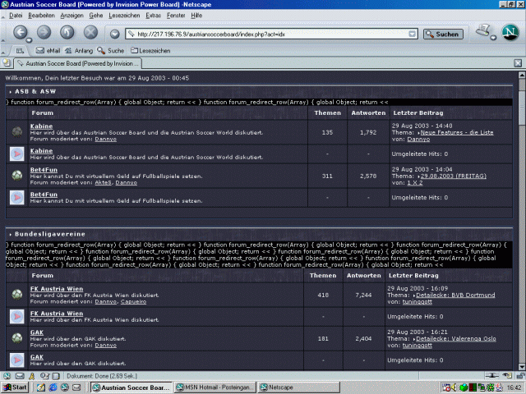The width and height of the screenshot is (526, 394).
Task: Open topic 29.08.2003 (FREITAG)
Action: [x=453, y=176]
